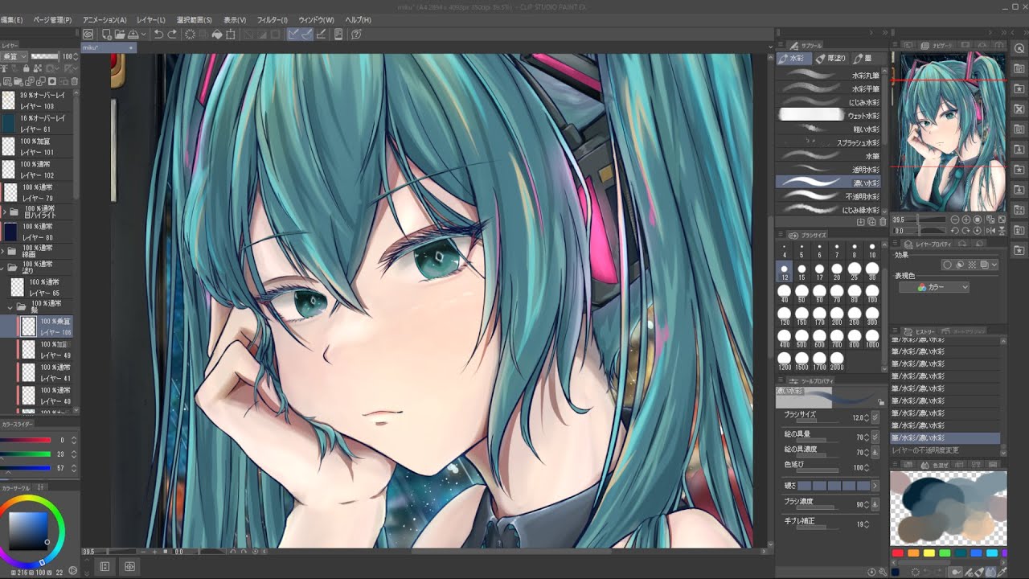Pick the red color swatch in the color set
The image size is (1029, 579).
(x=897, y=552)
